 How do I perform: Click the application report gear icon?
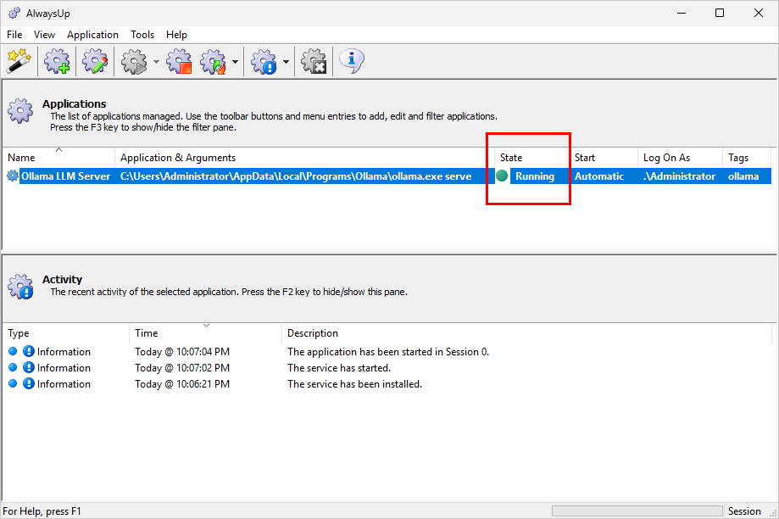tap(264, 61)
